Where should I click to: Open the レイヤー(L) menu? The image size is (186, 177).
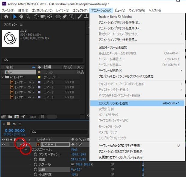point(63,10)
